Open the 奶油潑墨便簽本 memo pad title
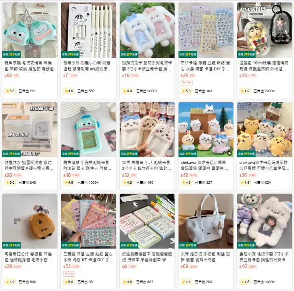Screen dimensions: 294x291 point(146,257)
